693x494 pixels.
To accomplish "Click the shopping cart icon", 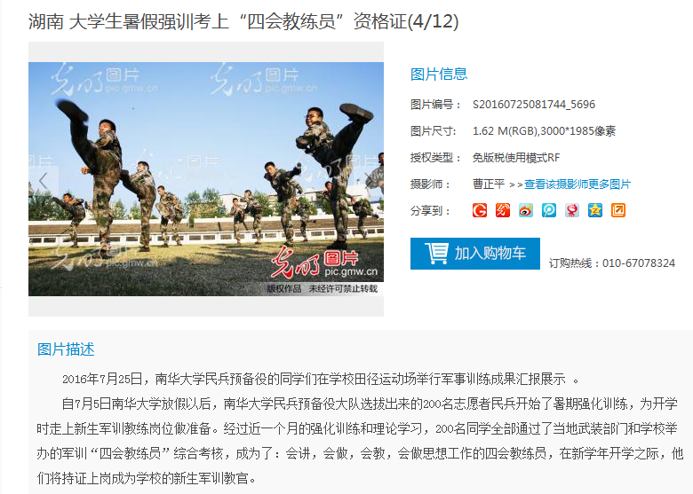I will (x=436, y=253).
